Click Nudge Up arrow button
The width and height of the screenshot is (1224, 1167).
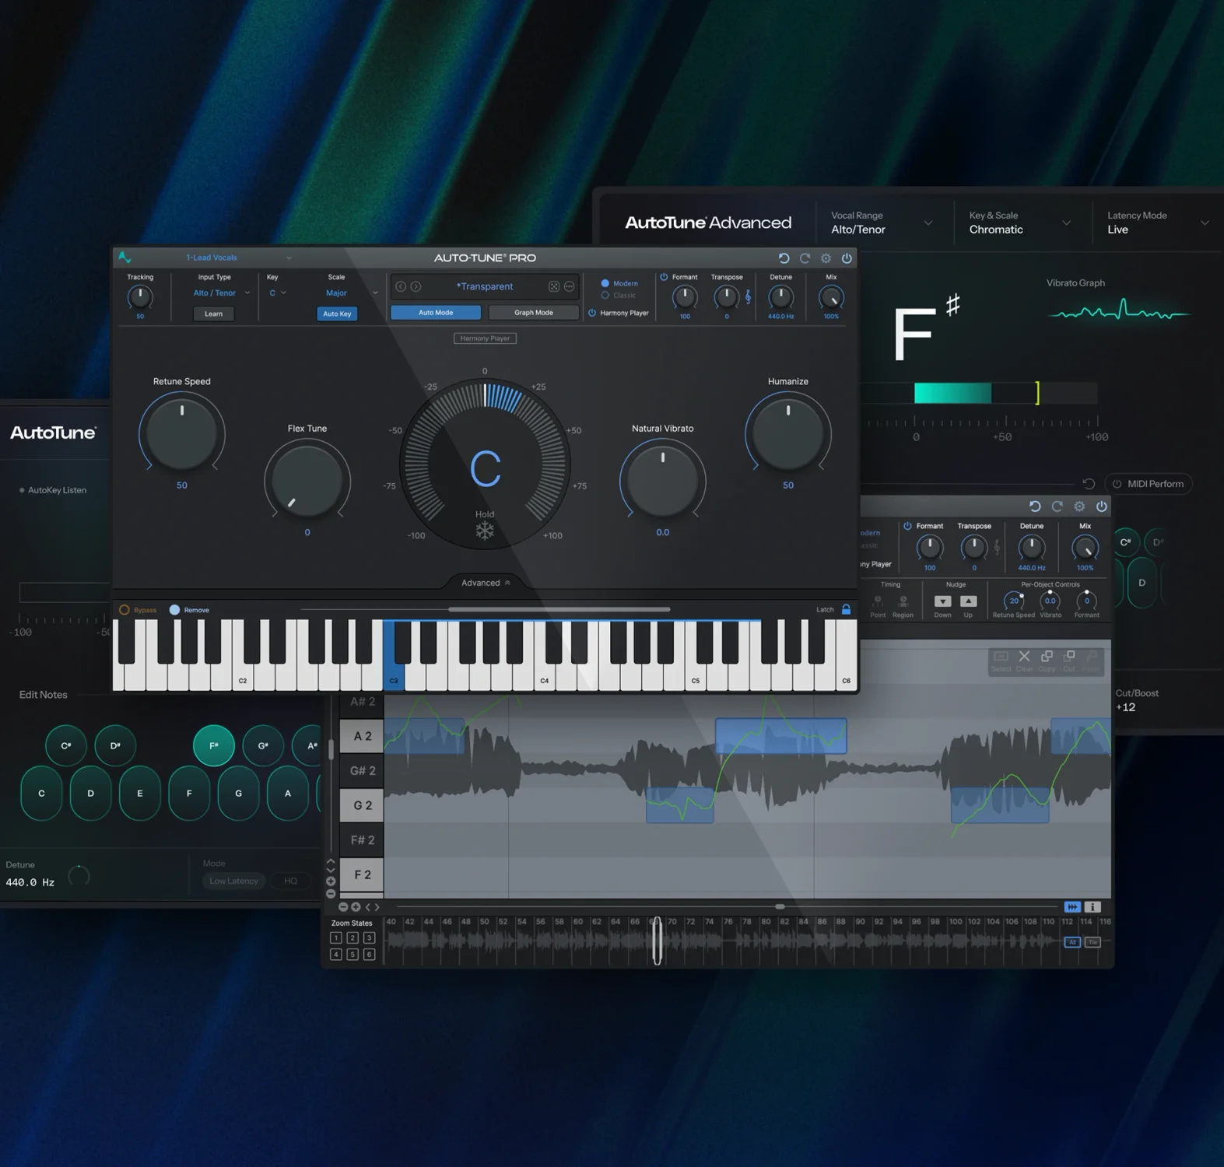pyautogui.click(x=968, y=601)
